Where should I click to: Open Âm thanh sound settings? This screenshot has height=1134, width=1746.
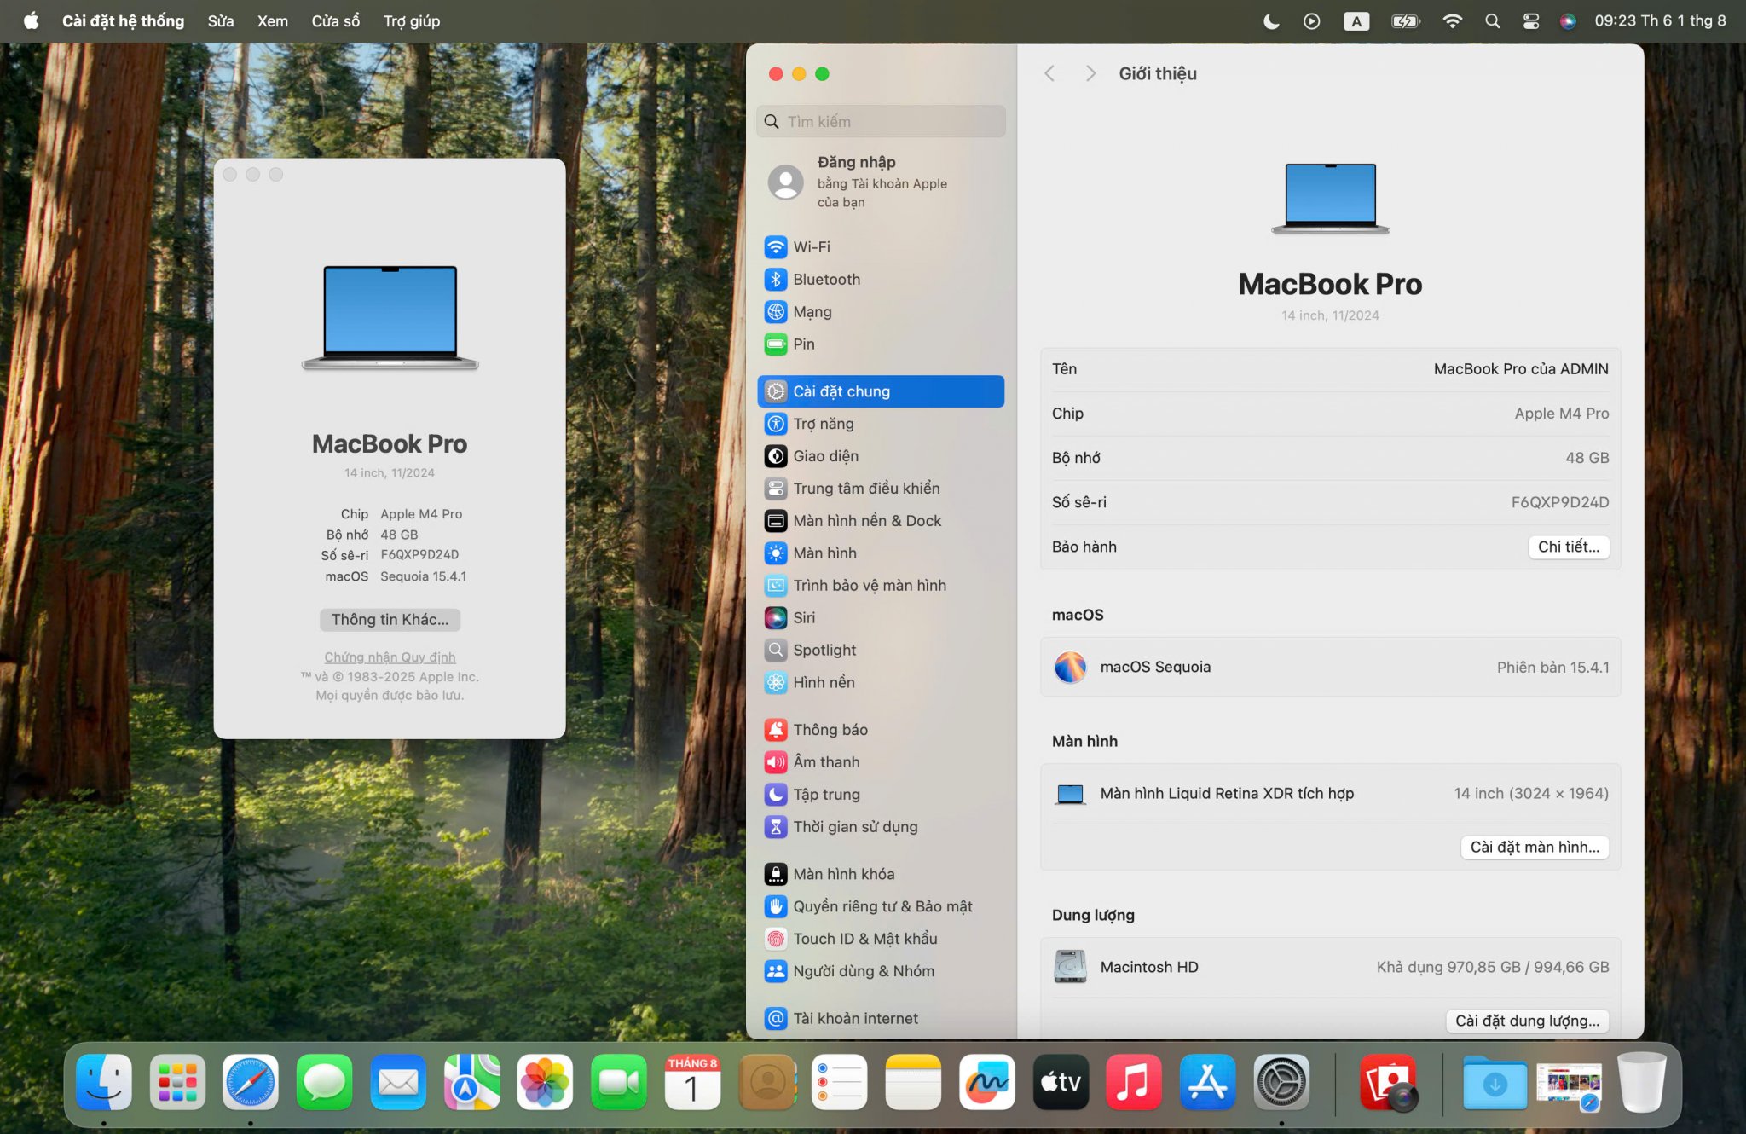tap(881, 762)
